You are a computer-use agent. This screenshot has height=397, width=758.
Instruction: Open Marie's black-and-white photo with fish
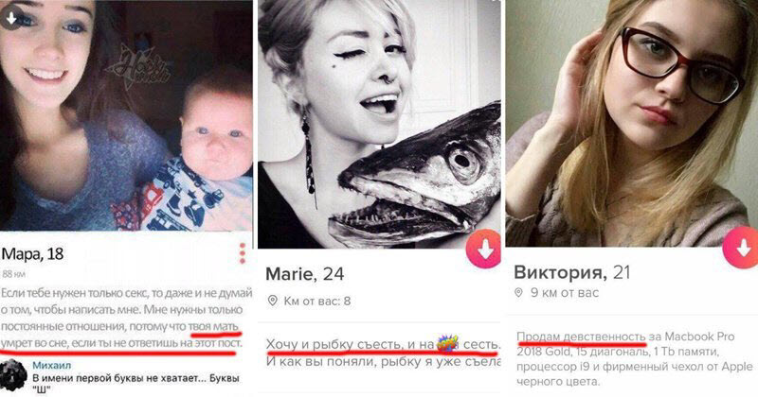(x=380, y=125)
